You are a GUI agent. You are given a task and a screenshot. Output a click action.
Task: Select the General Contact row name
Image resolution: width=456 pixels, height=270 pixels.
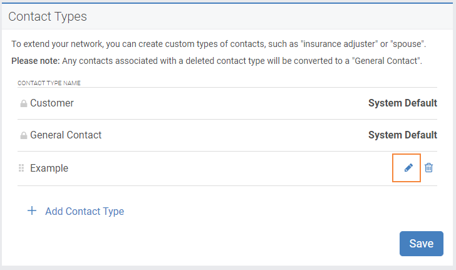pos(66,135)
